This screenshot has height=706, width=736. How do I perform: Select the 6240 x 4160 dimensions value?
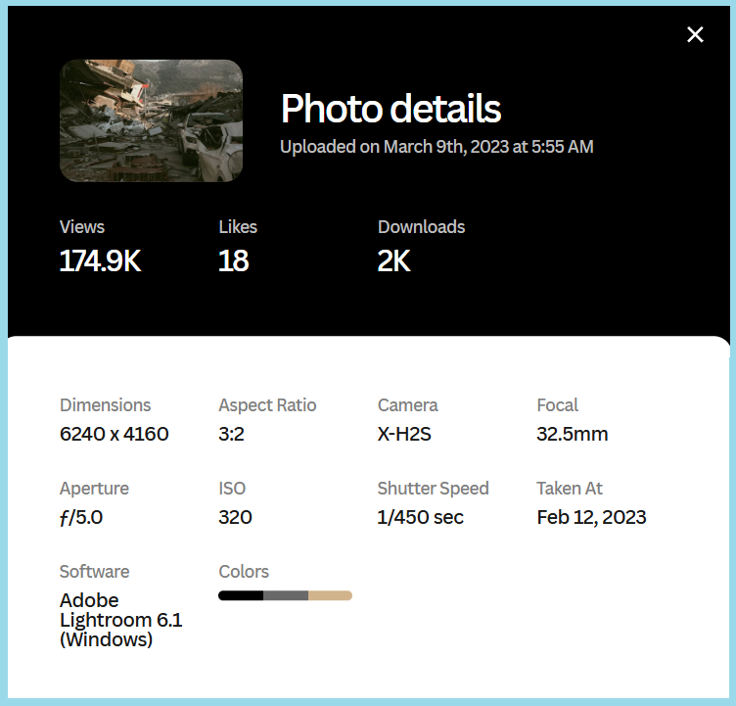point(115,434)
